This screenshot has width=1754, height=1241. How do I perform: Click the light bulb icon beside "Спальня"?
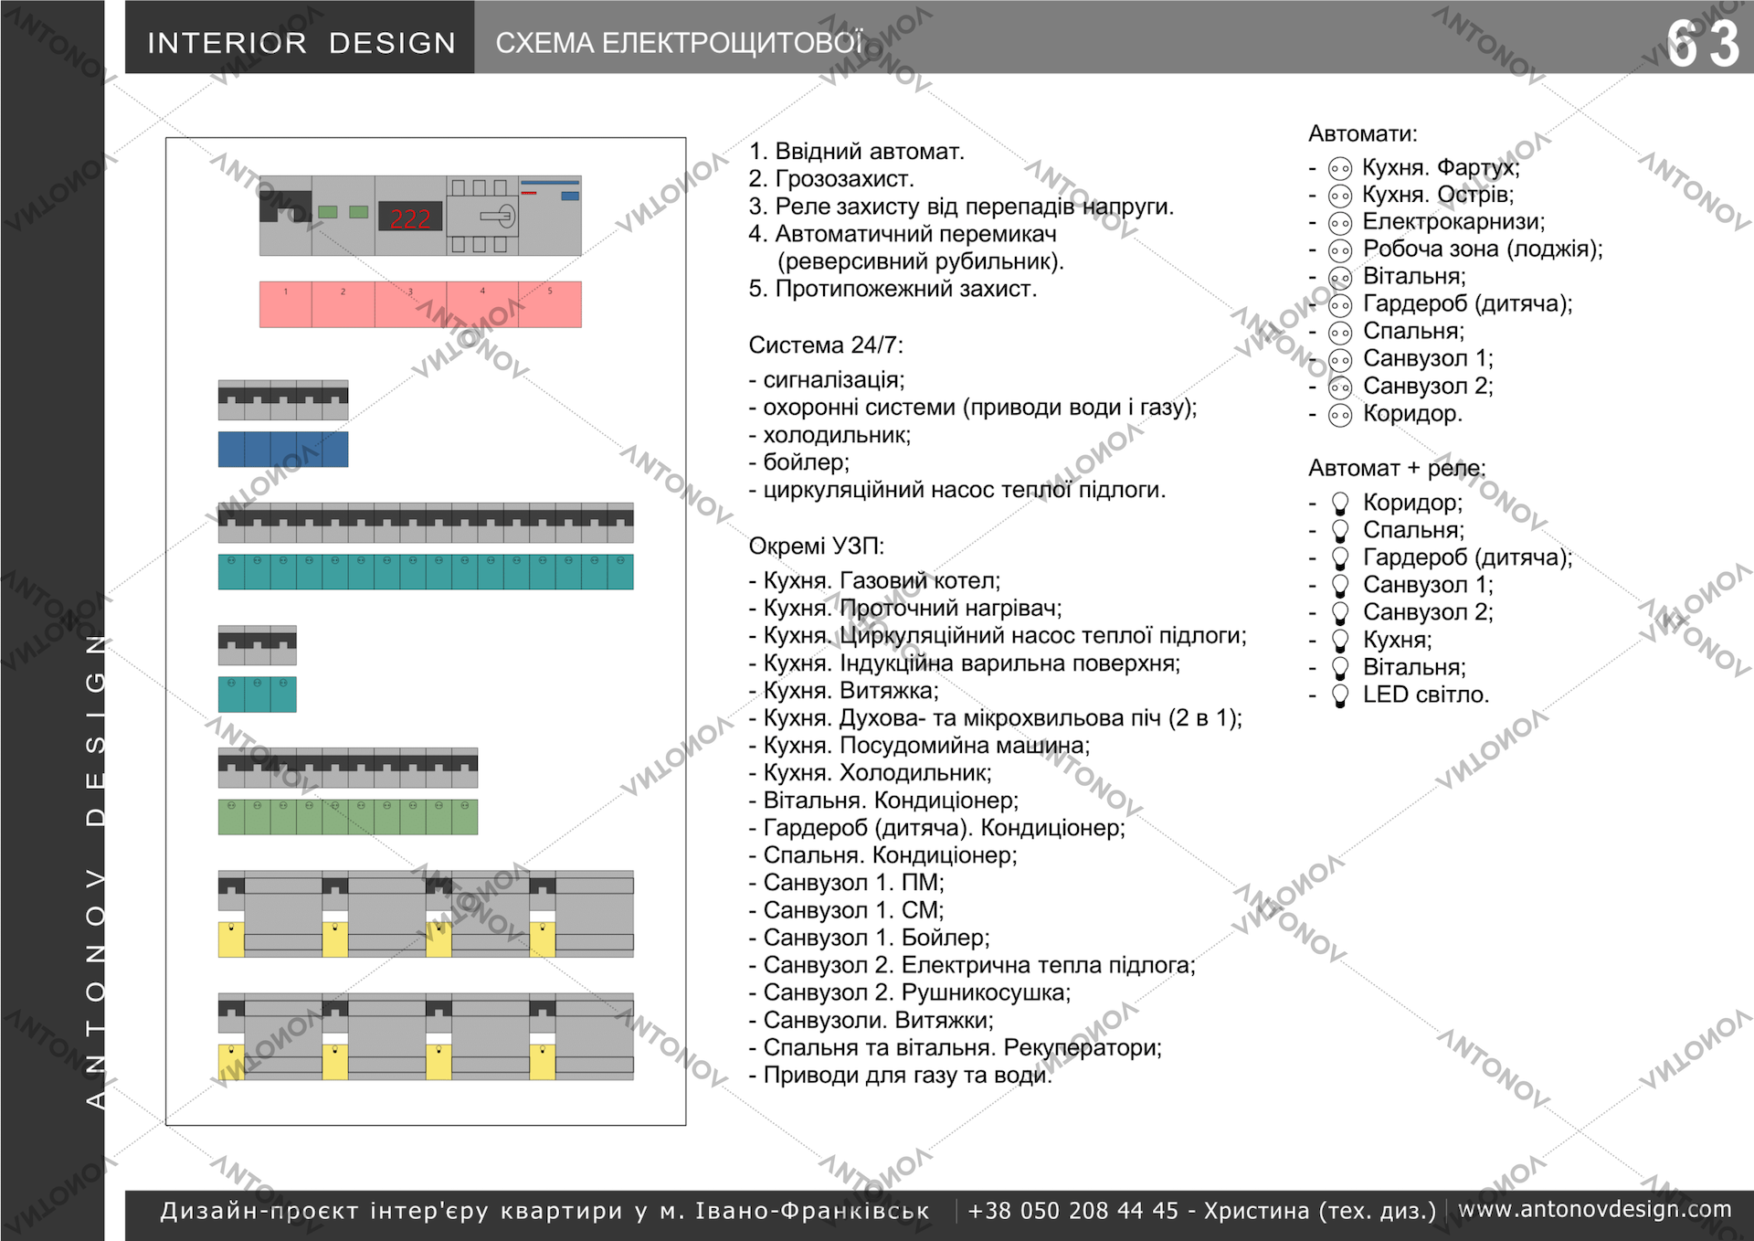(1340, 532)
